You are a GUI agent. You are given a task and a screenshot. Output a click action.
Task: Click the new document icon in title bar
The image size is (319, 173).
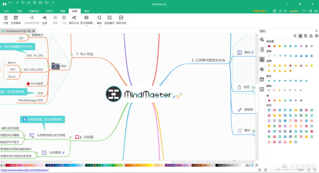(23, 3)
